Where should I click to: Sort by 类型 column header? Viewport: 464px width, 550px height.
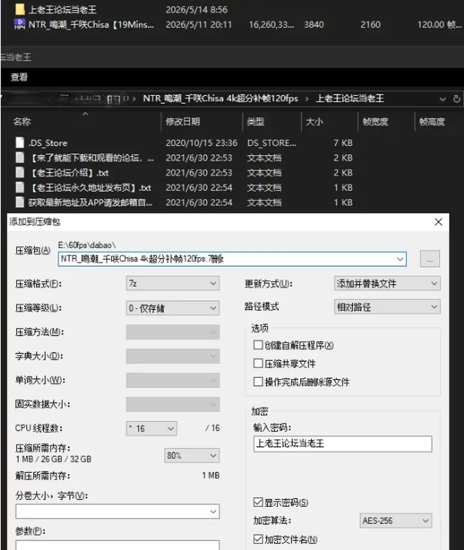pyautogui.click(x=256, y=122)
